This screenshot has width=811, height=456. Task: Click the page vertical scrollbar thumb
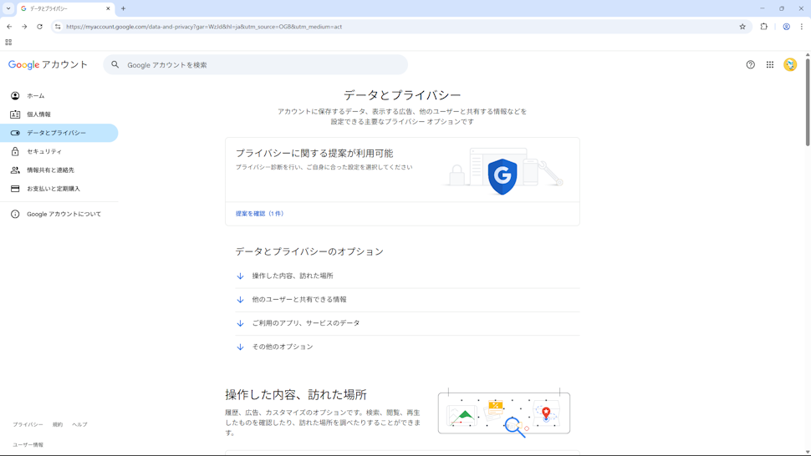point(808,102)
